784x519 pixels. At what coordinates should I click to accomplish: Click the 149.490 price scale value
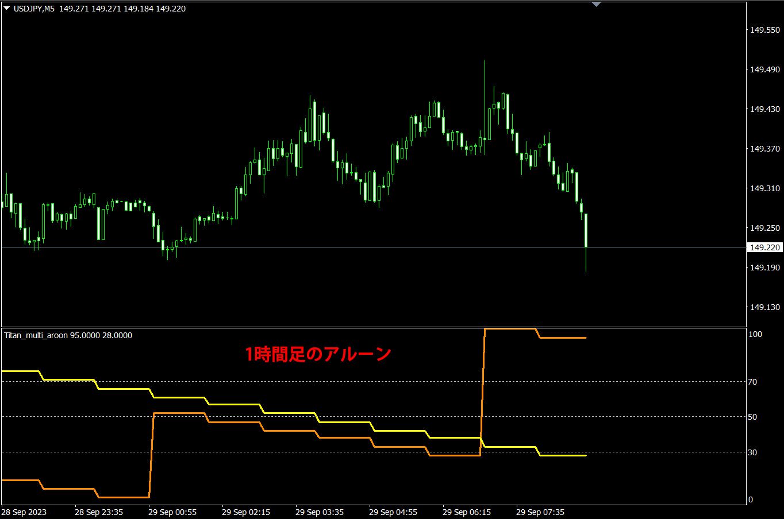coord(765,69)
